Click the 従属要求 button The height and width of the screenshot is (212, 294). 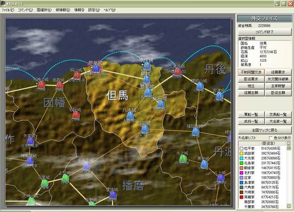click(x=278, y=72)
